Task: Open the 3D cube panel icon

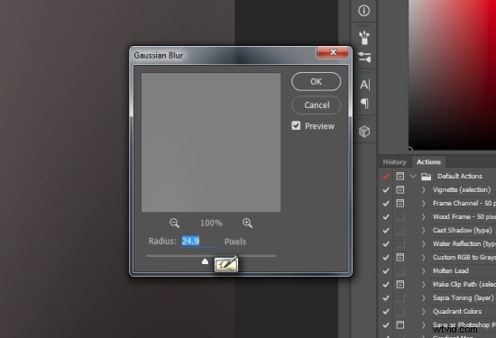Action: coord(364,132)
